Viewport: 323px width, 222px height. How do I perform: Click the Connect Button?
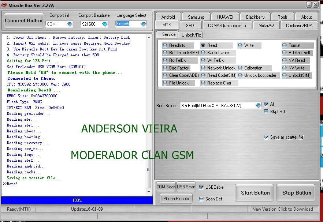click(24, 20)
